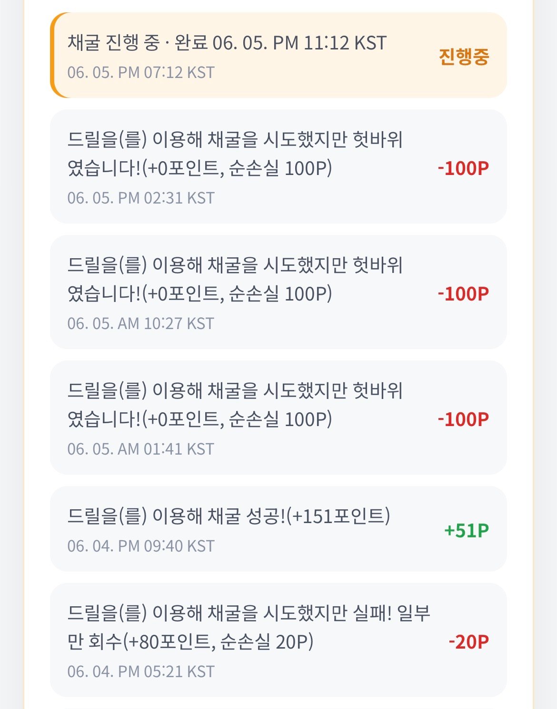The width and height of the screenshot is (557, 709).
Task: Click the -100P amount at PM 02:31
Action: pos(463,168)
